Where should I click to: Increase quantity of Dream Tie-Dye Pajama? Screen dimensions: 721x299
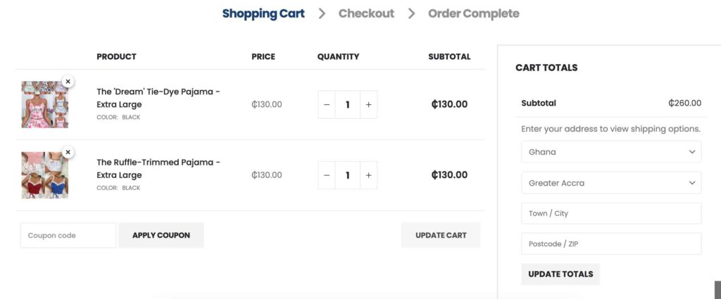pos(368,105)
